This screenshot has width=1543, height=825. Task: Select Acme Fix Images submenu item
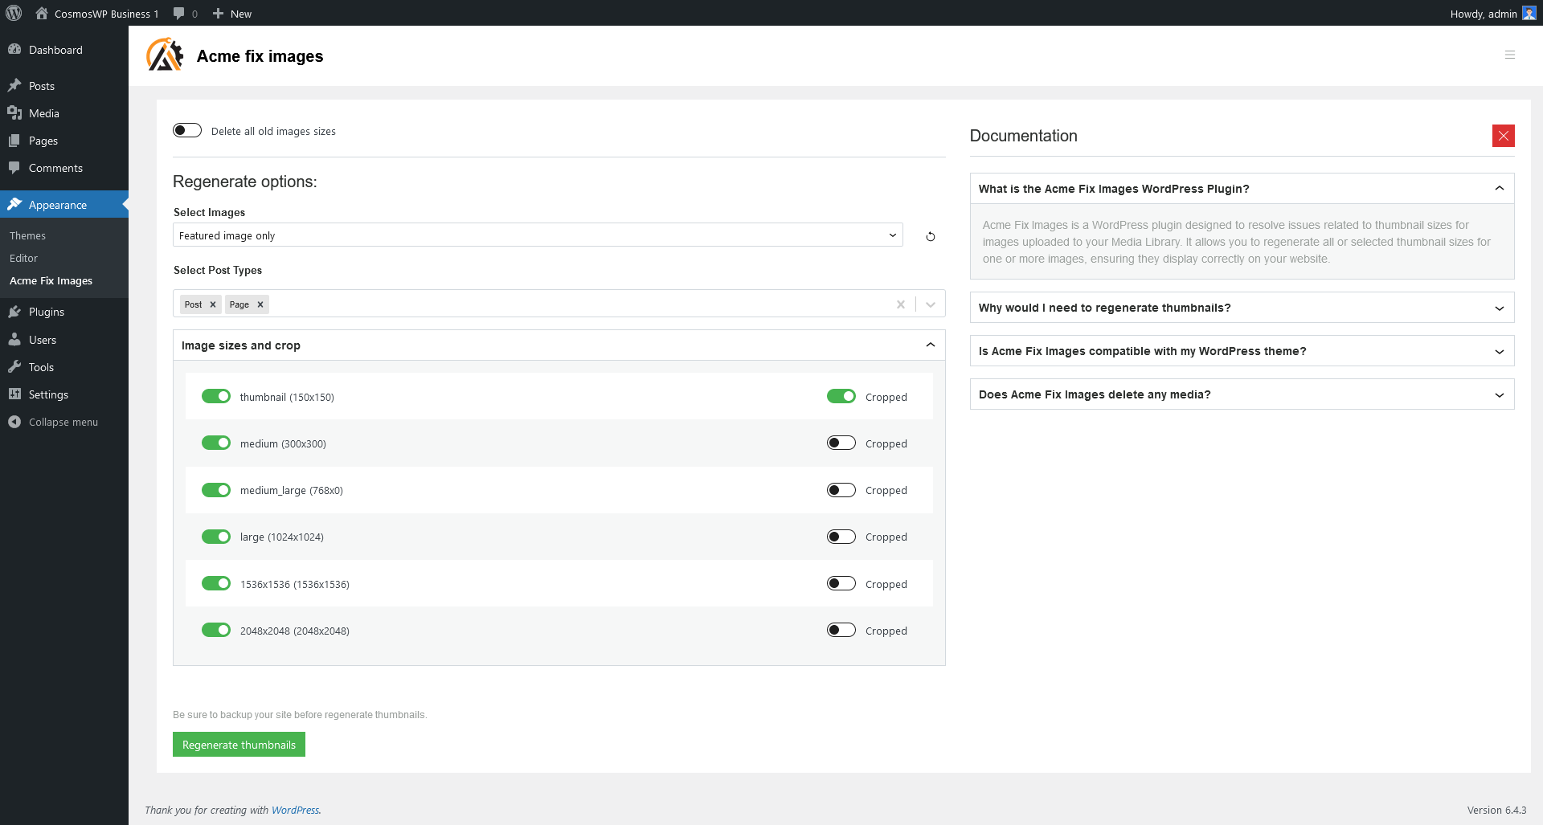point(51,280)
